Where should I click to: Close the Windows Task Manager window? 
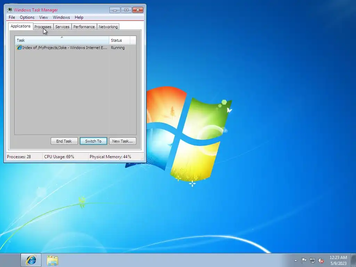(138, 10)
